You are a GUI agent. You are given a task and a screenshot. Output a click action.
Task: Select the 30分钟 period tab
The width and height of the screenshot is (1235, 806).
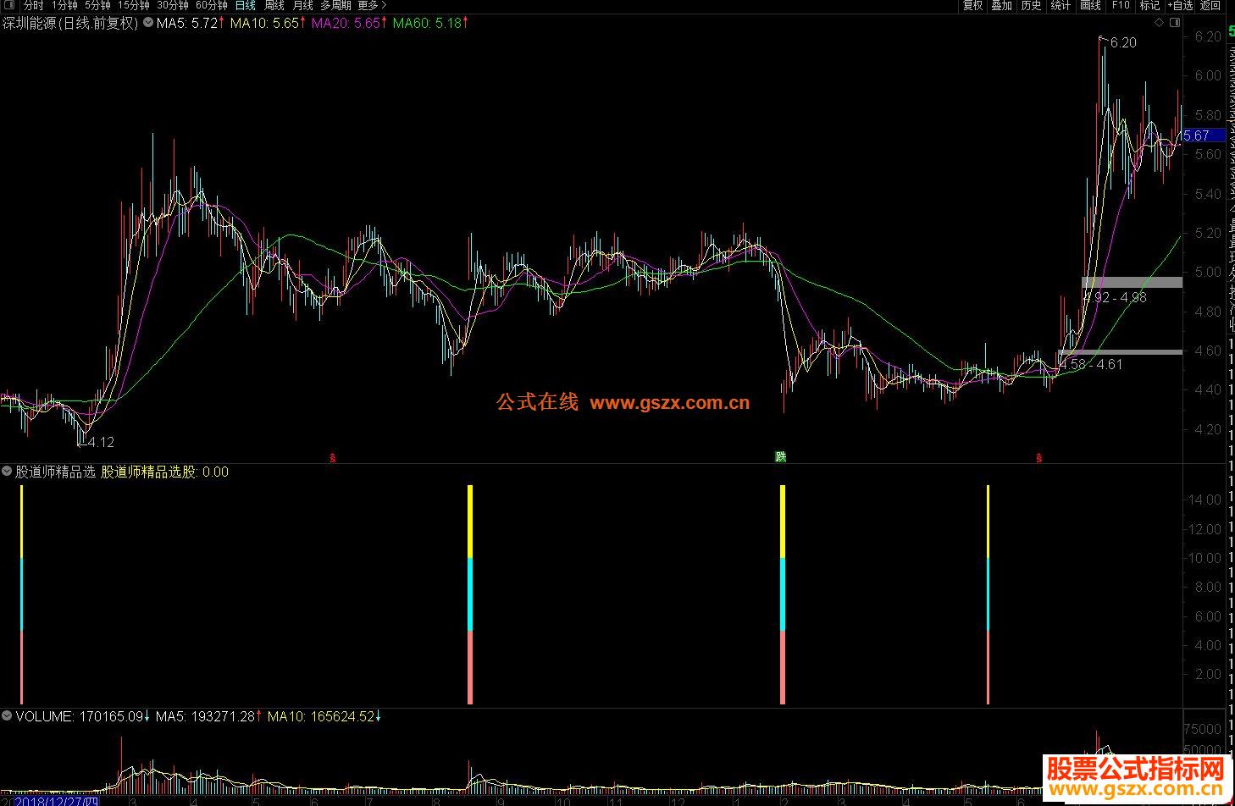click(x=172, y=5)
